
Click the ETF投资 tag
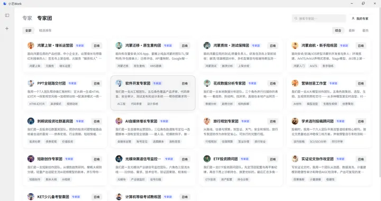coord(211,179)
